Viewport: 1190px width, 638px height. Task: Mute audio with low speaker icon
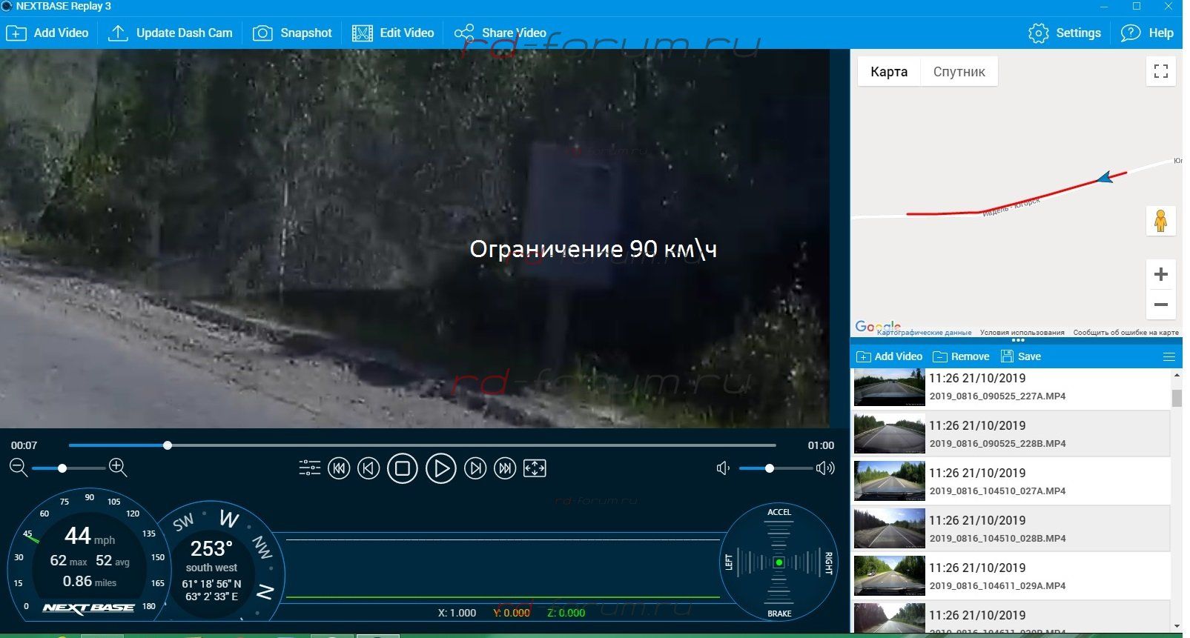[723, 468]
